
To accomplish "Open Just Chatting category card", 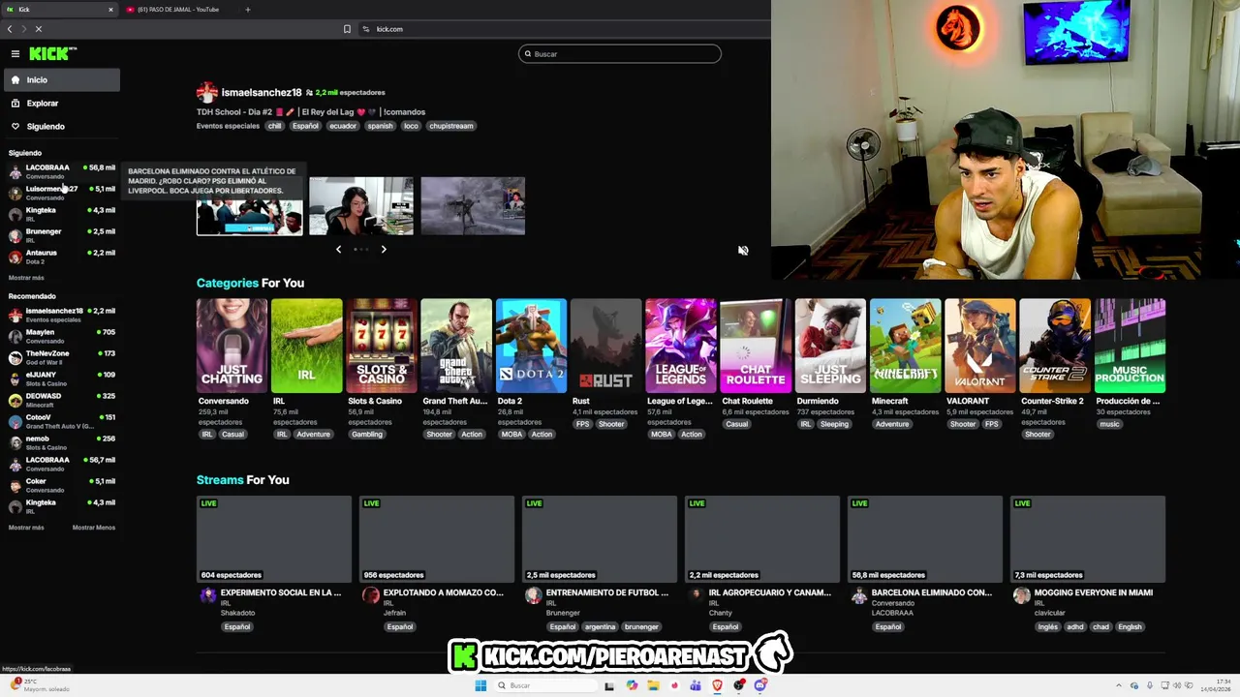I will point(232,346).
